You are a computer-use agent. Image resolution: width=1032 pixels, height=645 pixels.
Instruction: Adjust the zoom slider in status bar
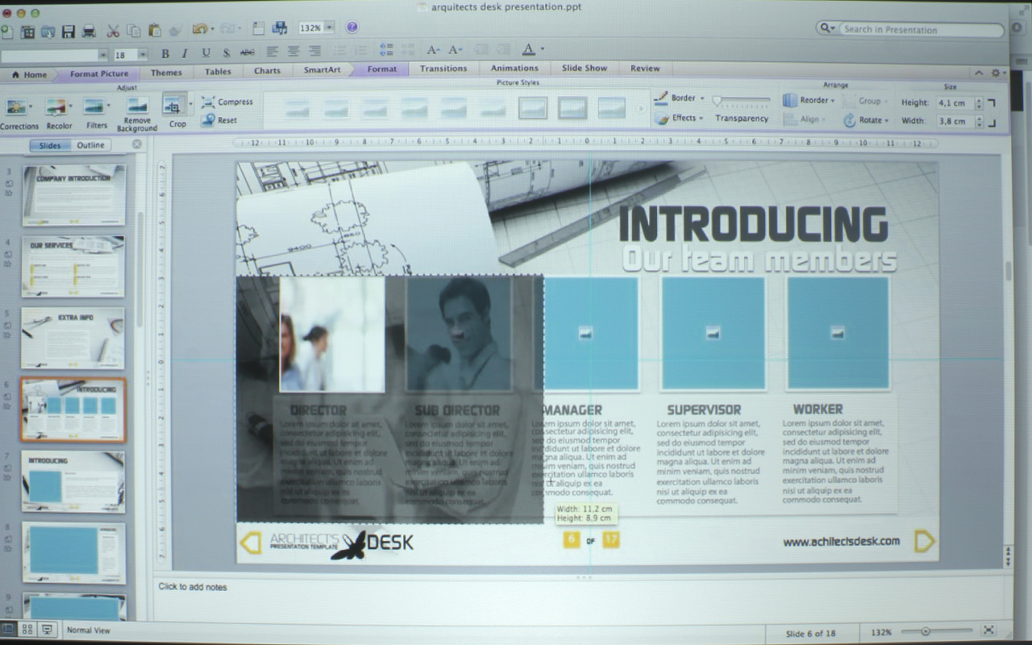(x=935, y=630)
